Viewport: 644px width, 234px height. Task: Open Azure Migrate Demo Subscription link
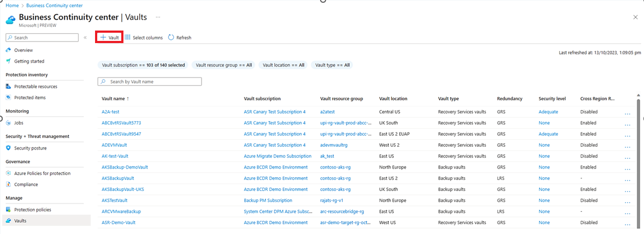277,156
